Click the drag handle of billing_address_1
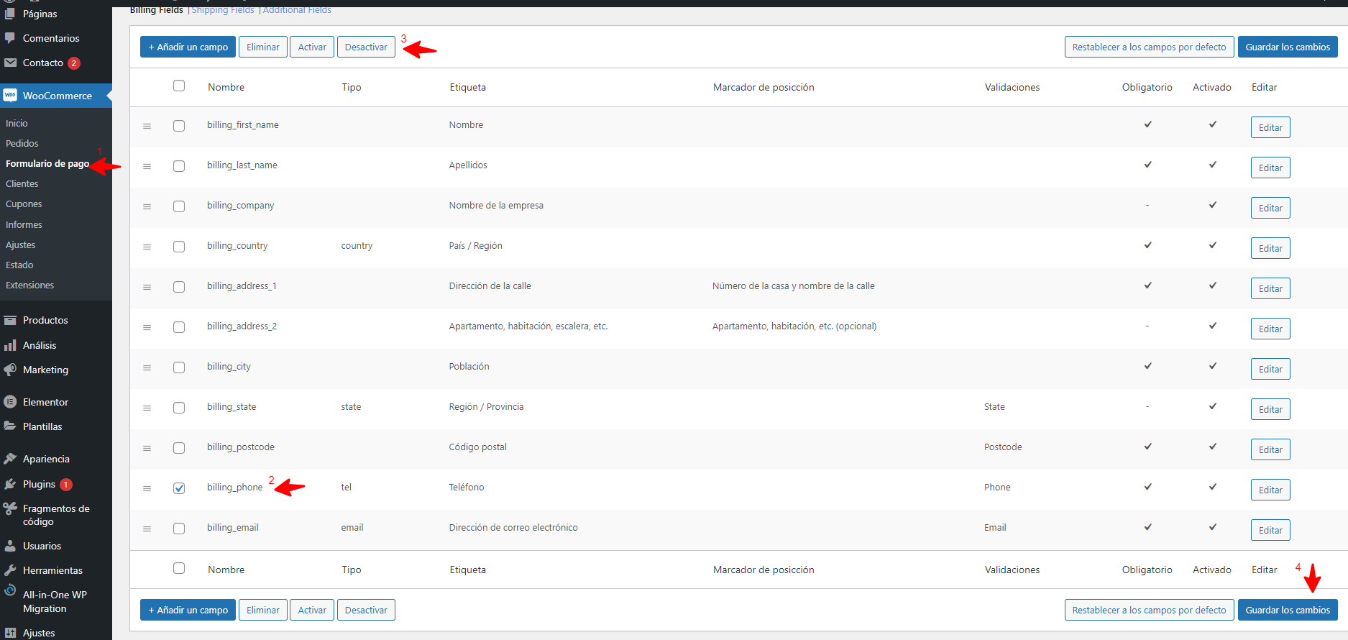Image resolution: width=1348 pixels, height=640 pixels. coord(147,287)
